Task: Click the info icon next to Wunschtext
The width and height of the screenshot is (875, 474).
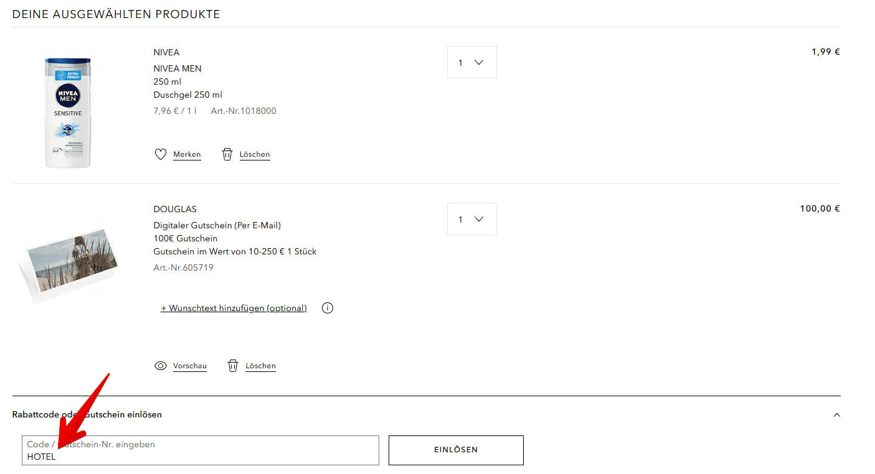Action: (328, 308)
